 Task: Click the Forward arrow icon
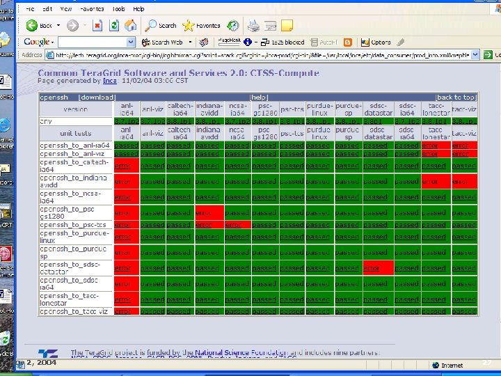pos(72,26)
